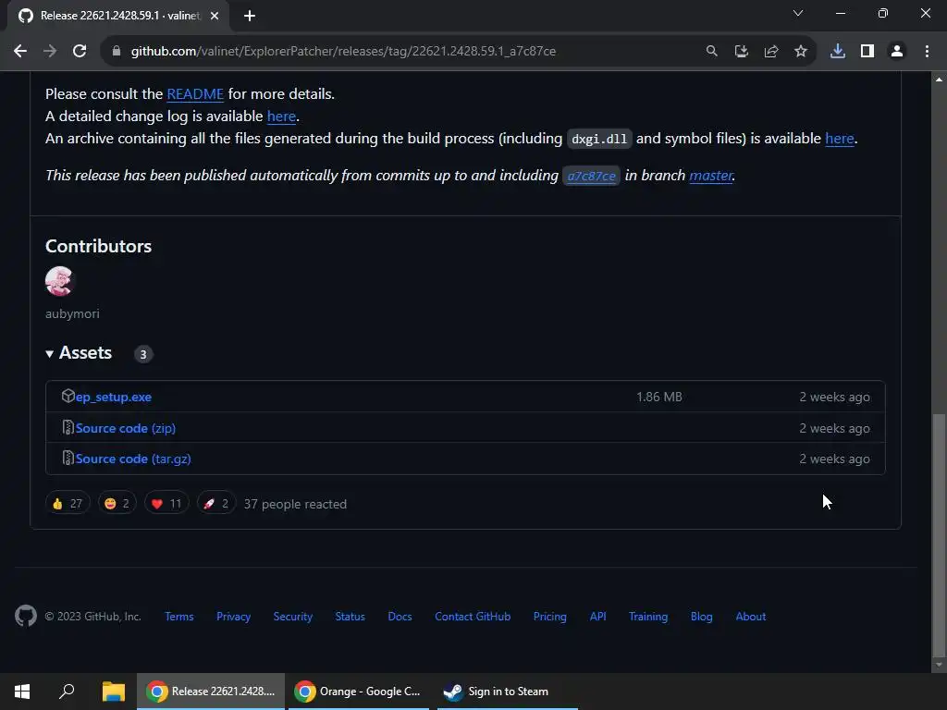This screenshot has width=947, height=710.
Task: Collapse the Assets section
Action: pyautogui.click(x=79, y=353)
